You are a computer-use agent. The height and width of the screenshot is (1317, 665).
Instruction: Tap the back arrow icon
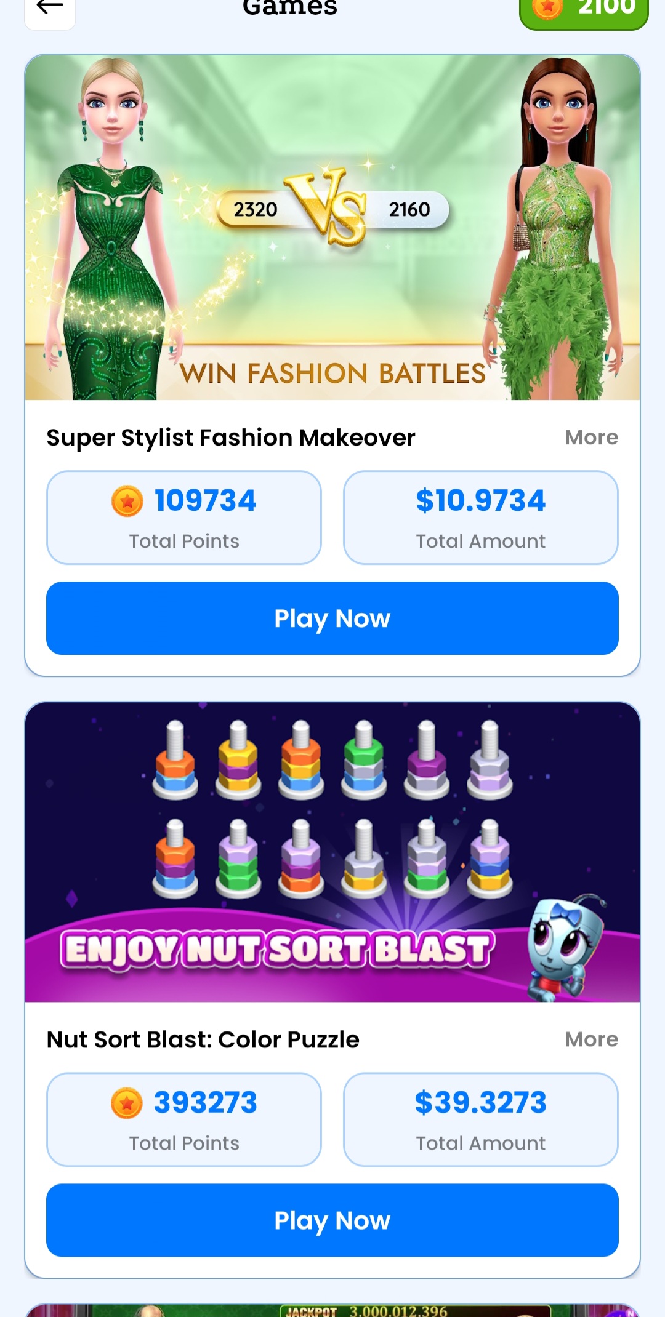50,9
